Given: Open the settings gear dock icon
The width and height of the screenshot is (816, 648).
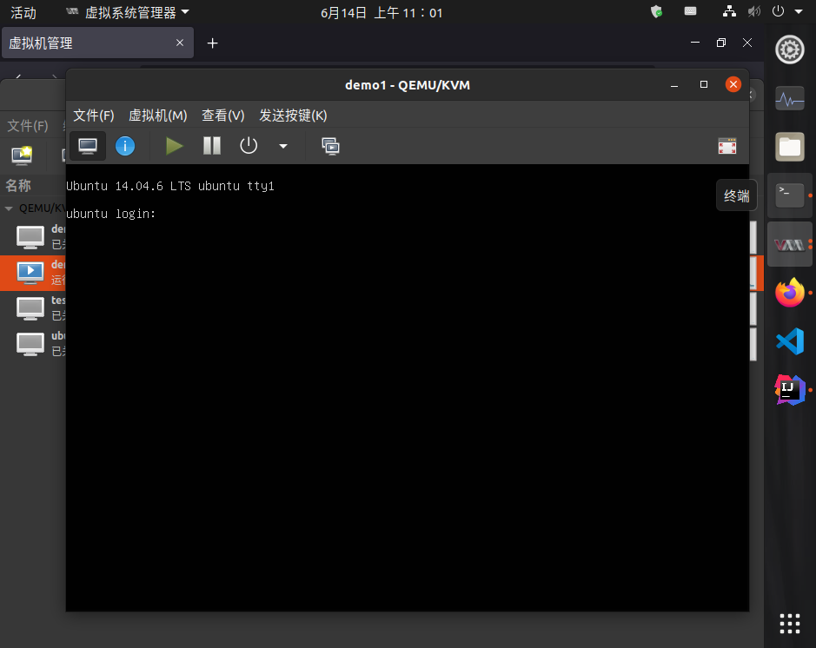Looking at the screenshot, I should [x=789, y=50].
